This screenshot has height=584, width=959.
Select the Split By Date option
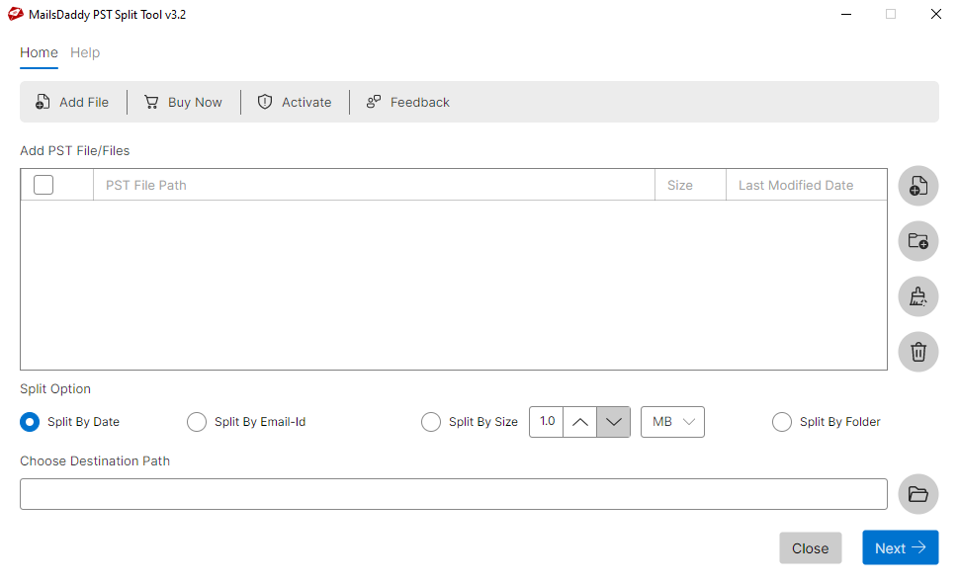pyautogui.click(x=70, y=422)
